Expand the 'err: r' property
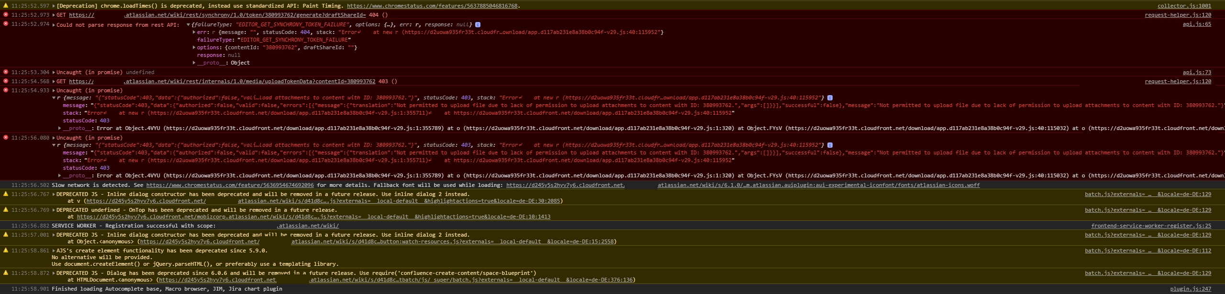The width and height of the screenshot is (1225, 294). pyautogui.click(x=194, y=33)
